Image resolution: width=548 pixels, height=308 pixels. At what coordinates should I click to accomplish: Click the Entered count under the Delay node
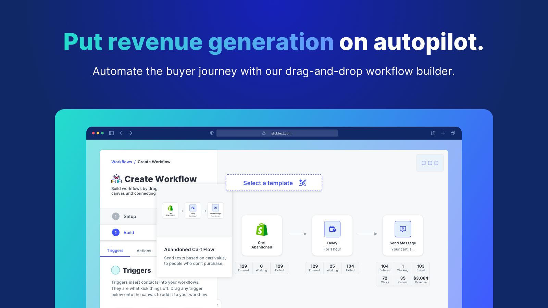314,268
